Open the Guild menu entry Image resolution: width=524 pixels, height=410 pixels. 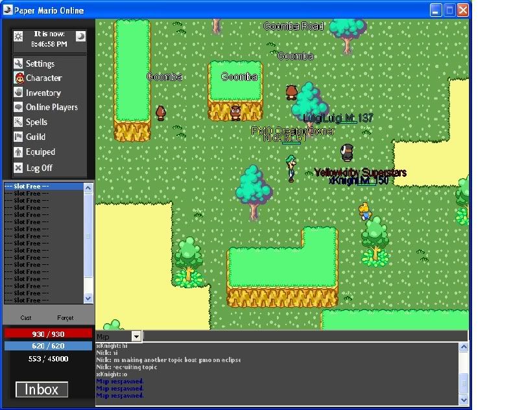point(36,137)
